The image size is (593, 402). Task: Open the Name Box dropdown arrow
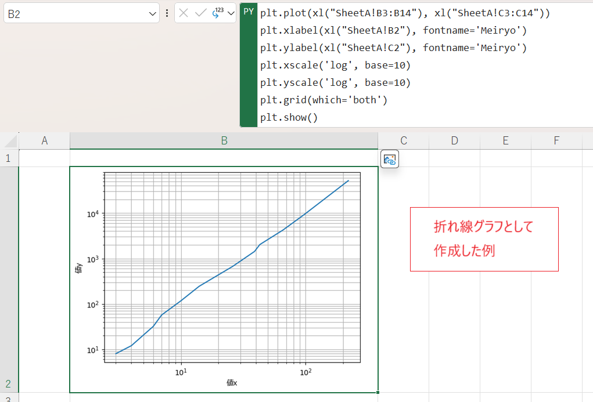(x=152, y=13)
